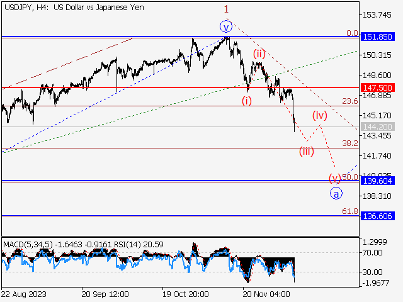The image size is (403, 302).
Task: Click the circled blue v wave marker
Action: click(226, 27)
